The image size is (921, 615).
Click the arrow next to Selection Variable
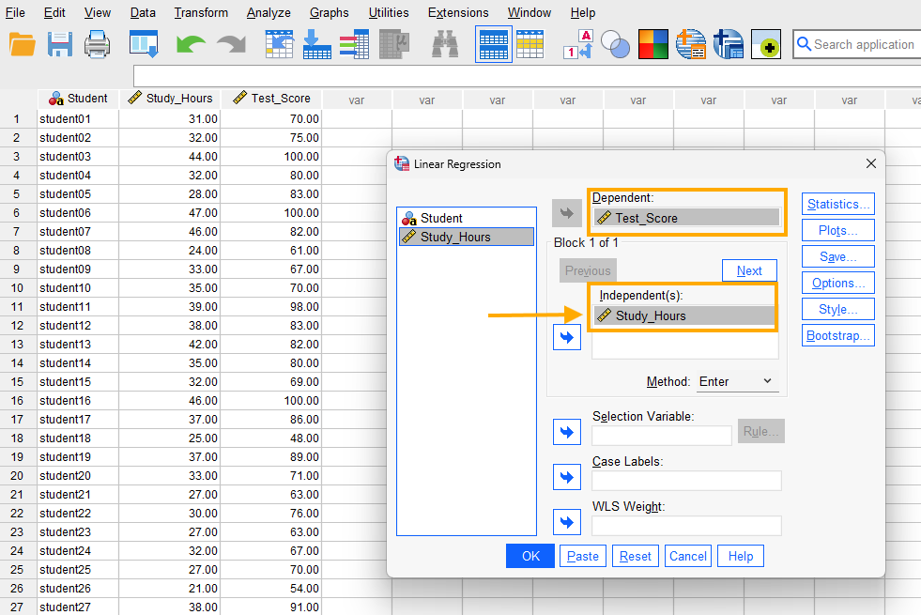tap(566, 432)
